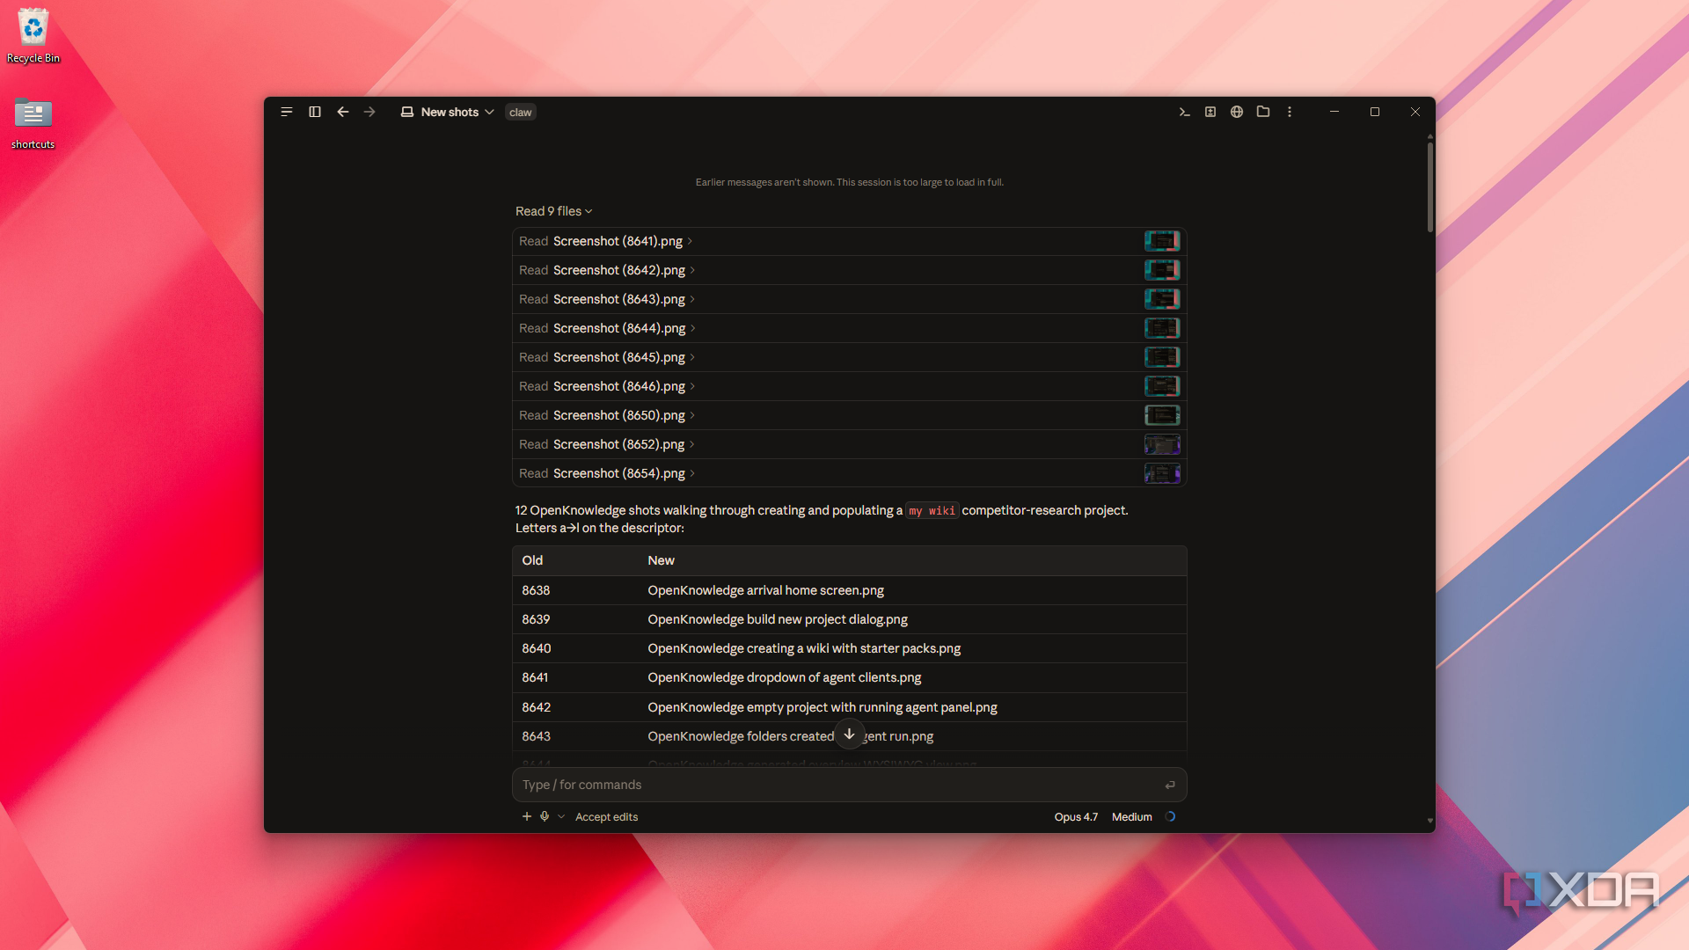
Task: Focus the Type / for commands input
Action: click(849, 785)
